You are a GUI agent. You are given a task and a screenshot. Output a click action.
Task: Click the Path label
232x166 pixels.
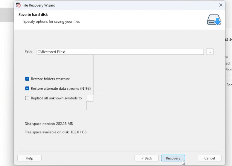pos(29,51)
